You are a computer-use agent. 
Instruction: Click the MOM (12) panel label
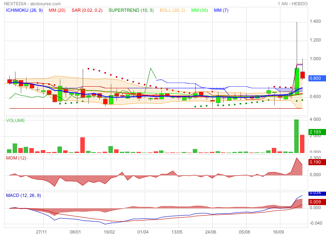click(16, 158)
